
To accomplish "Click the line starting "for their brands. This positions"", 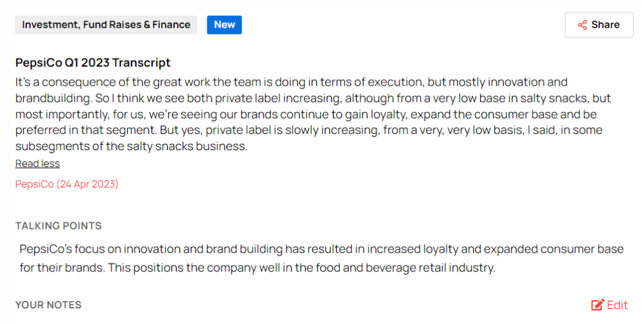I will 257,268.
